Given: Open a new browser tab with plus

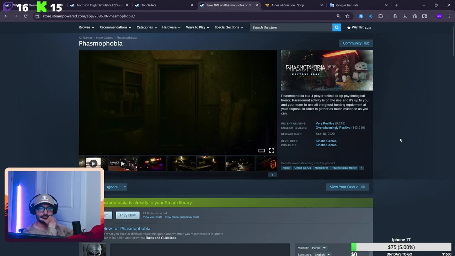Looking at the screenshot, I should point(396,5).
